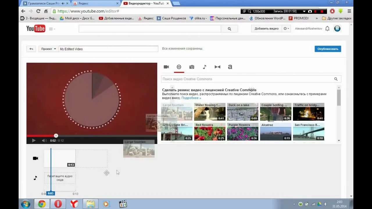Click the audio track music note icon
This screenshot has height=209, width=372.
(x=35, y=178)
